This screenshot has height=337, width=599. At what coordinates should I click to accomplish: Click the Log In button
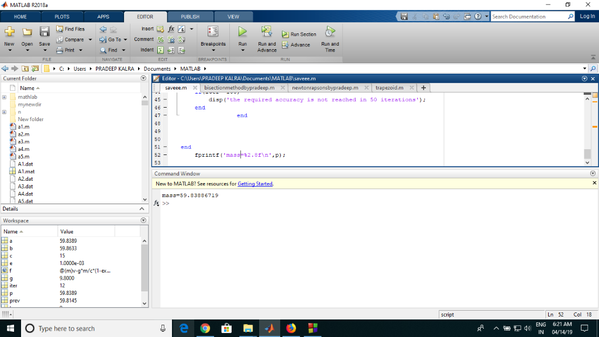(x=587, y=16)
